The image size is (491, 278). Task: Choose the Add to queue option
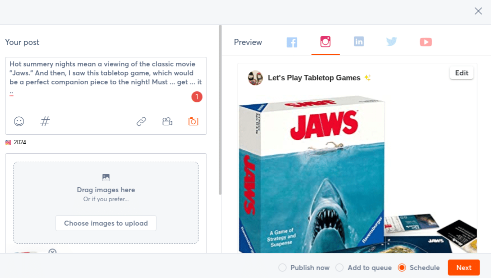(339, 268)
